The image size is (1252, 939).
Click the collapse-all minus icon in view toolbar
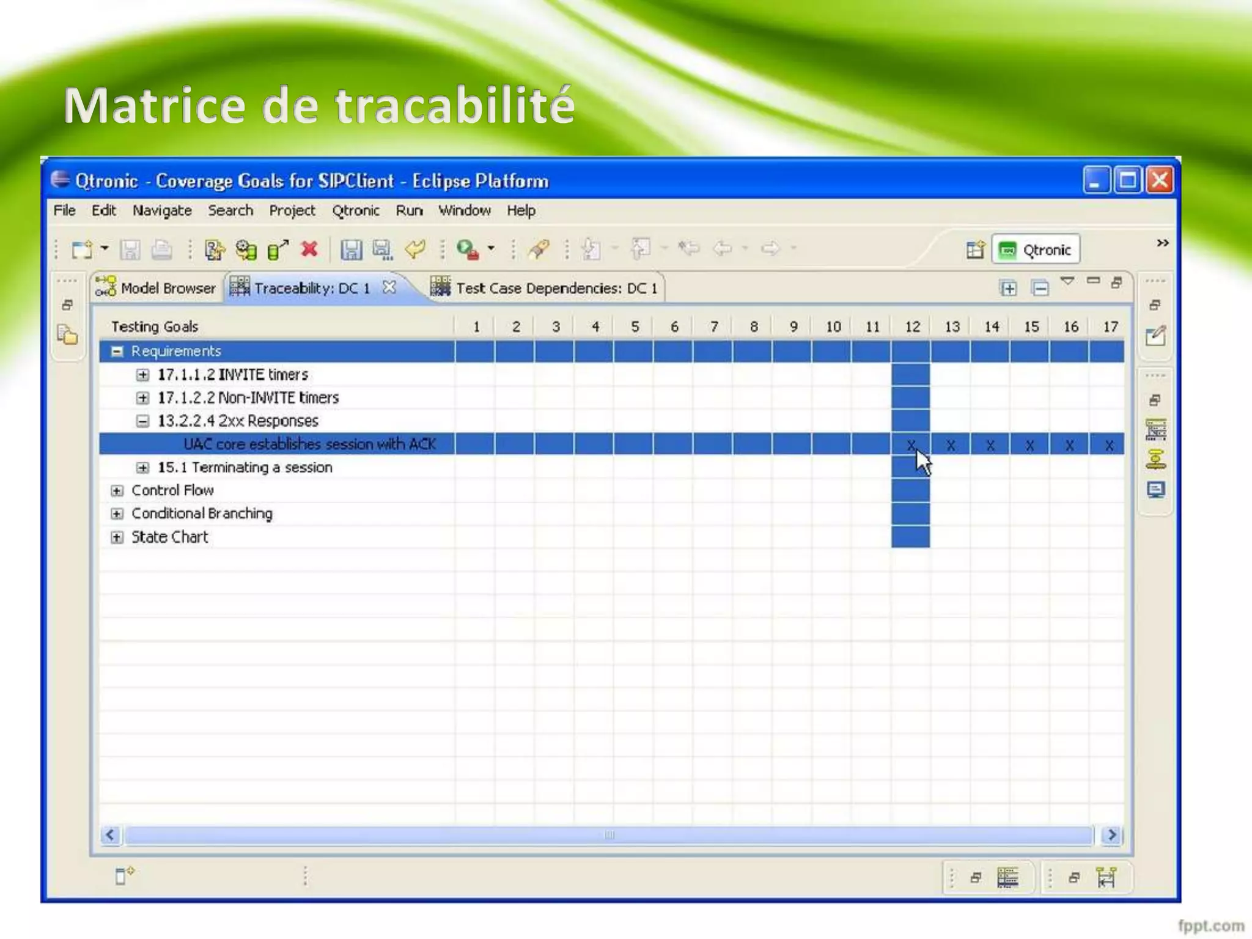pos(1040,287)
